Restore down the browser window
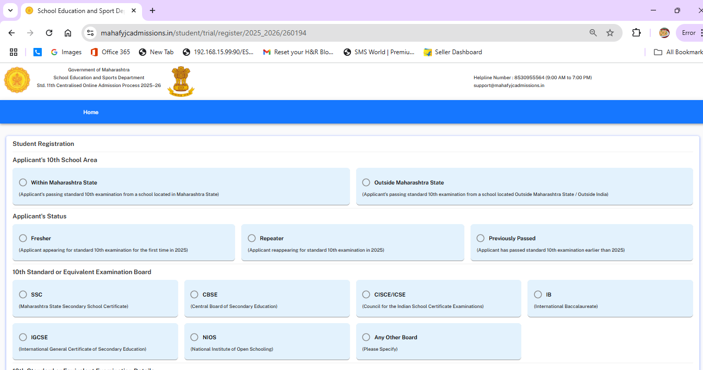The width and height of the screenshot is (703, 370). (677, 10)
